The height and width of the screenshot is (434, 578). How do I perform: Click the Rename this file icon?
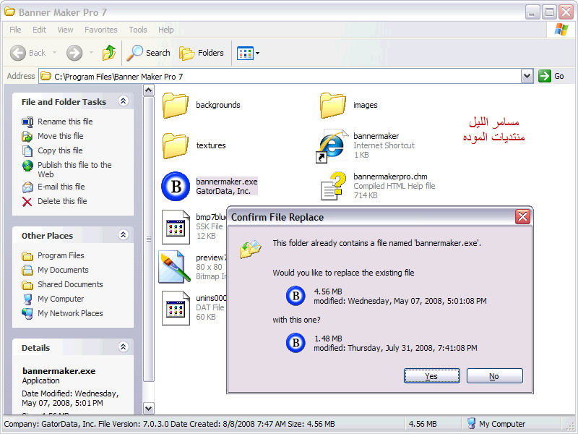pos(27,122)
